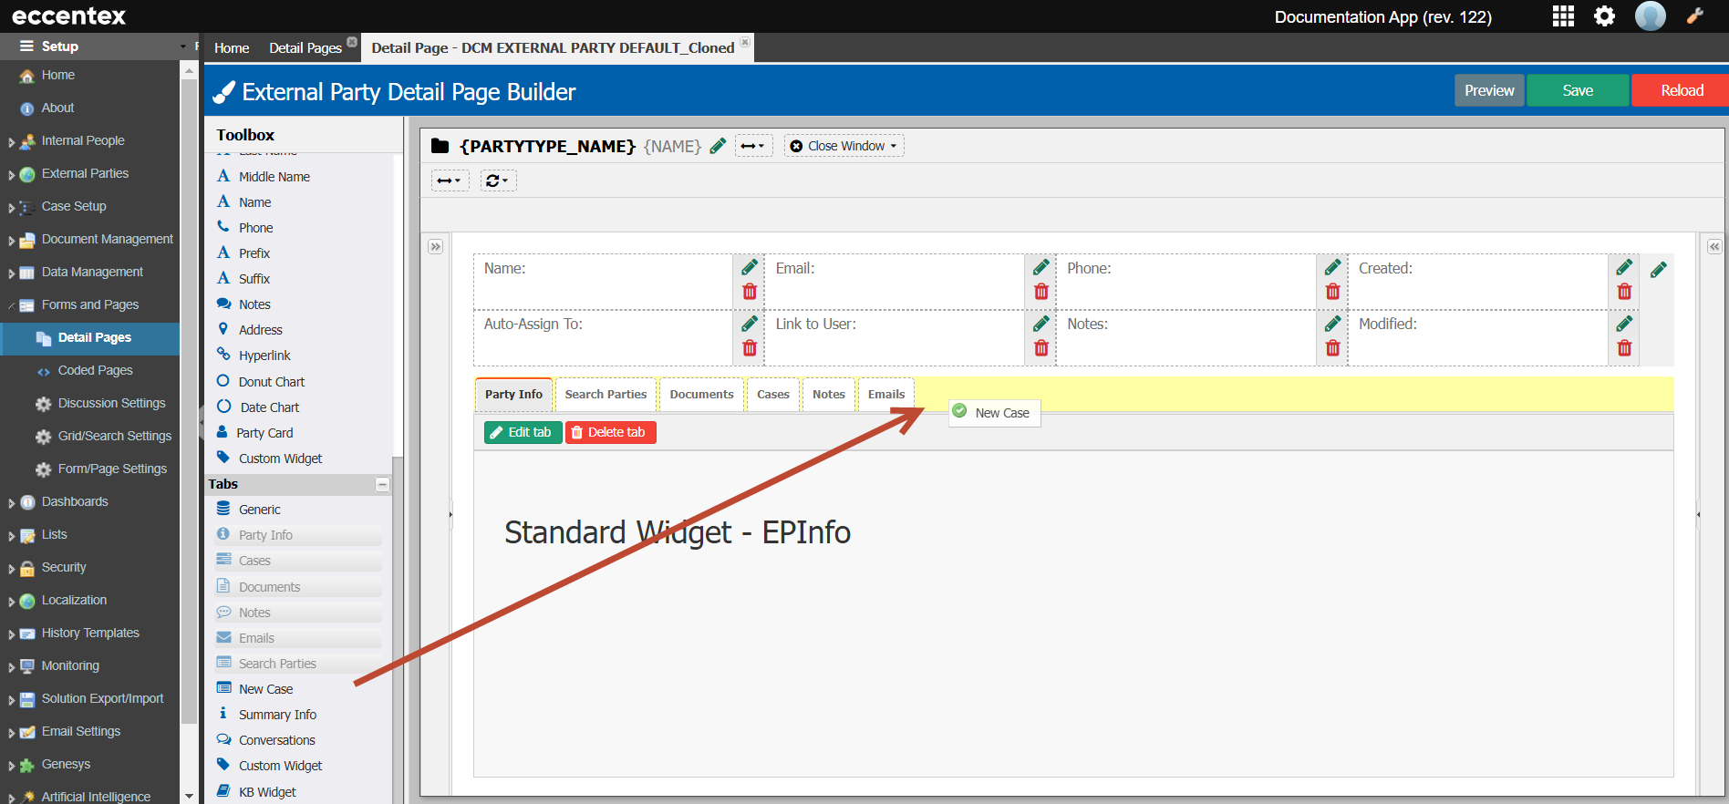Edit the Auto-Assign To field pencil icon
The image size is (1729, 804).
(750, 324)
